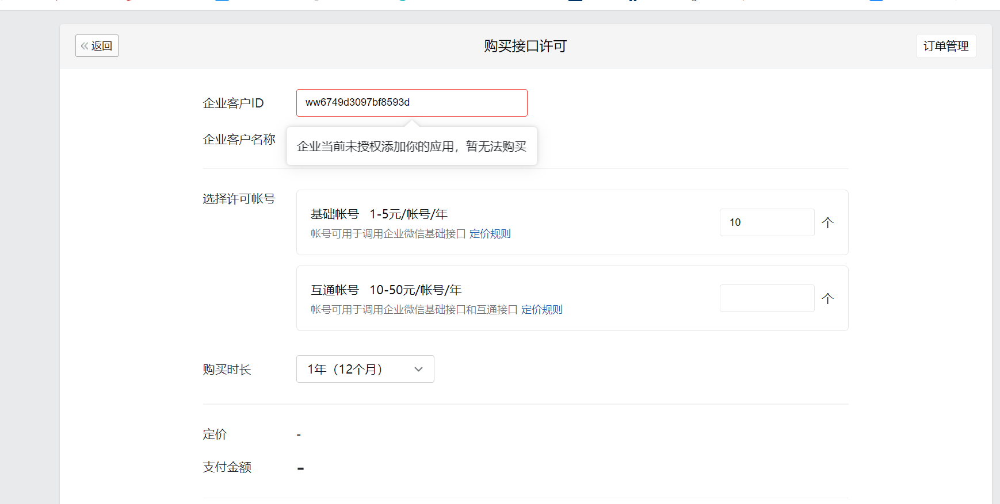Click the 定价 label
The image size is (1000, 504).
[x=215, y=434]
